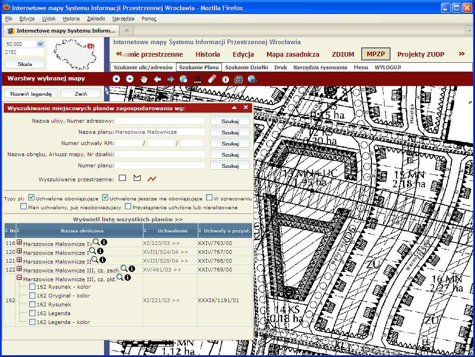Click the 'Zwiń' legend button

(81, 94)
